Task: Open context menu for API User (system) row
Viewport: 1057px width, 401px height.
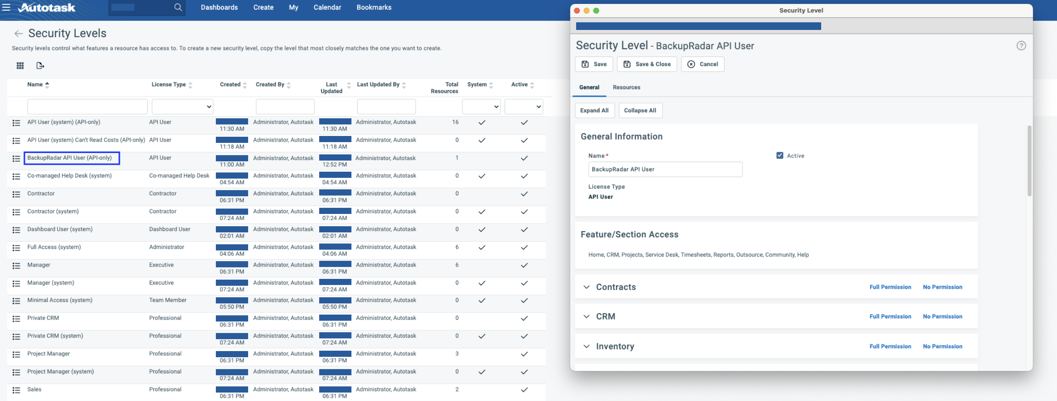Action: click(x=17, y=123)
